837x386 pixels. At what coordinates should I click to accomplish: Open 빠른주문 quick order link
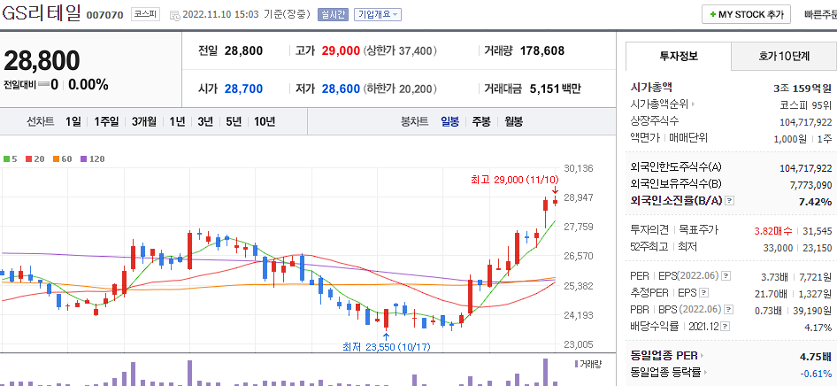(x=820, y=15)
